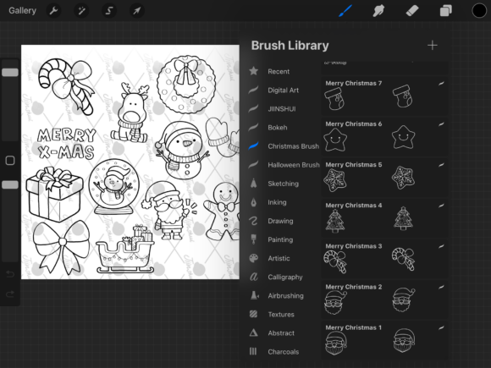
Task: Tap the brush size slider handle
Action: tap(10, 73)
